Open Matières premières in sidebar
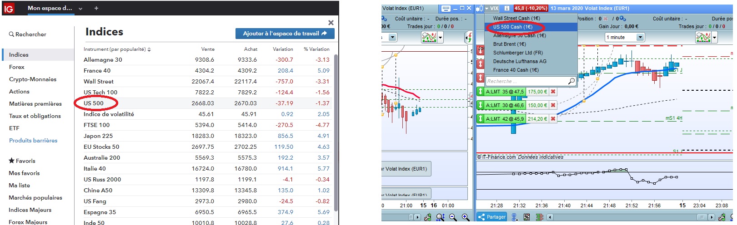The image size is (737, 225). pos(35,103)
